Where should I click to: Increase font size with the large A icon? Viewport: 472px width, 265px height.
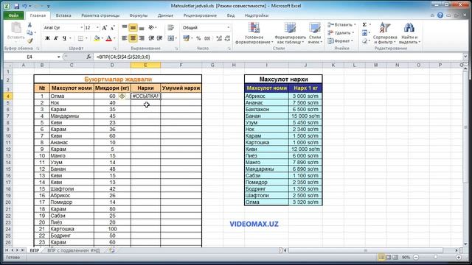click(104, 28)
